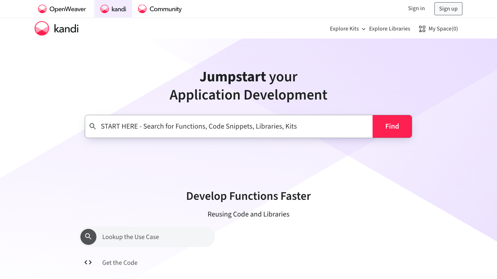Open the OpenWeaver tab
Screen dimensions: 497x279
pyautogui.click(x=62, y=9)
